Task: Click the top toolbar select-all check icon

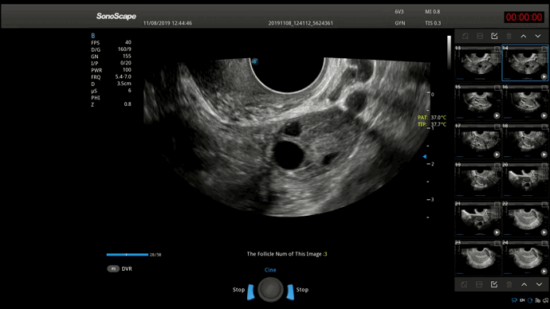Action: click(x=494, y=36)
